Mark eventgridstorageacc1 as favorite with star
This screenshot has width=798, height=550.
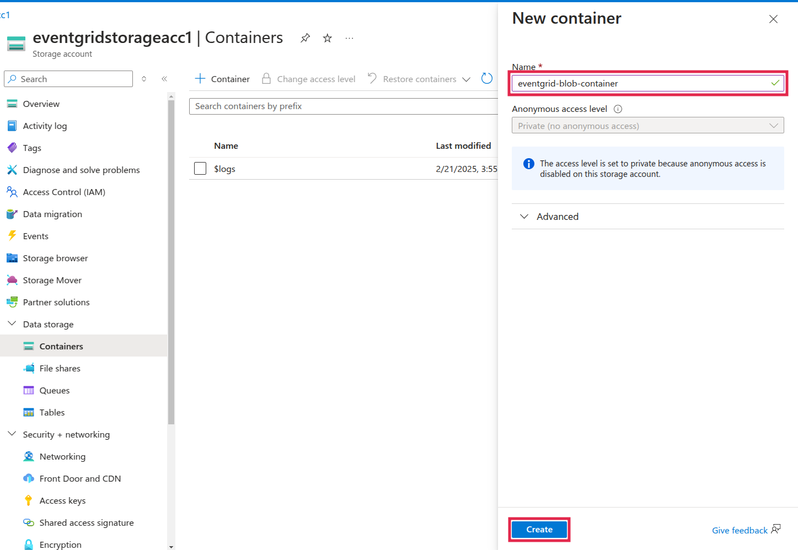[328, 38]
